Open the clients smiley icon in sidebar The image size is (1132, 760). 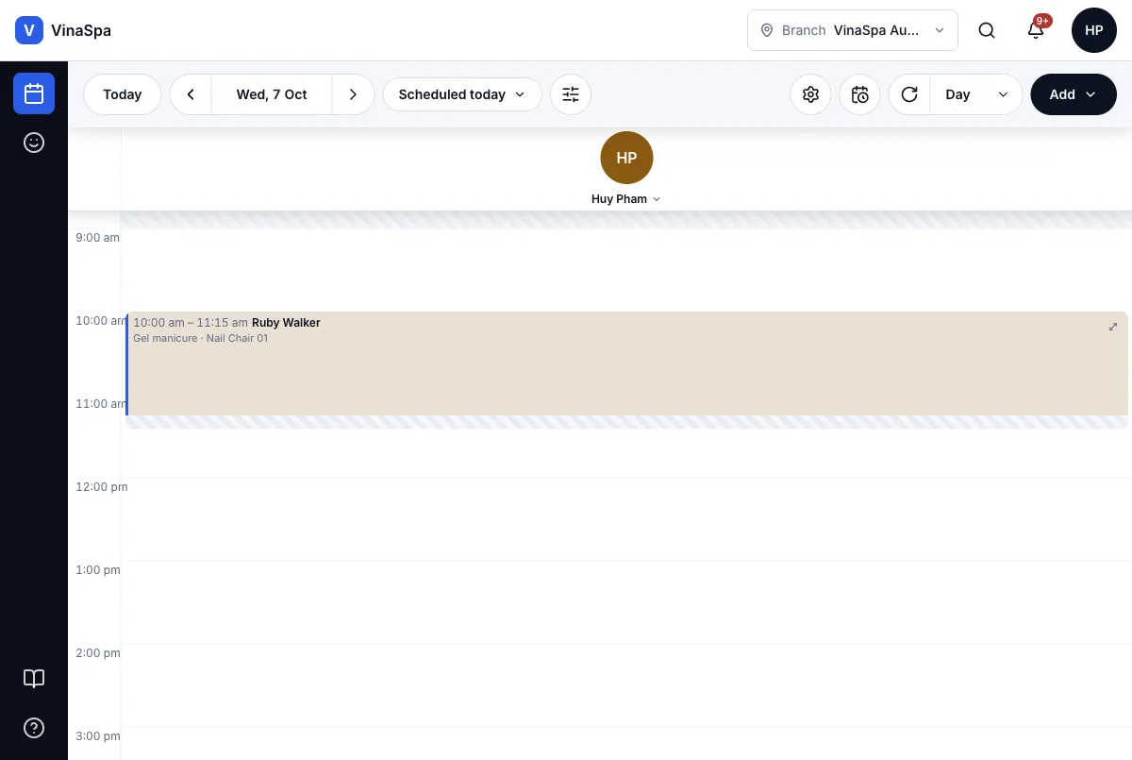tap(34, 143)
